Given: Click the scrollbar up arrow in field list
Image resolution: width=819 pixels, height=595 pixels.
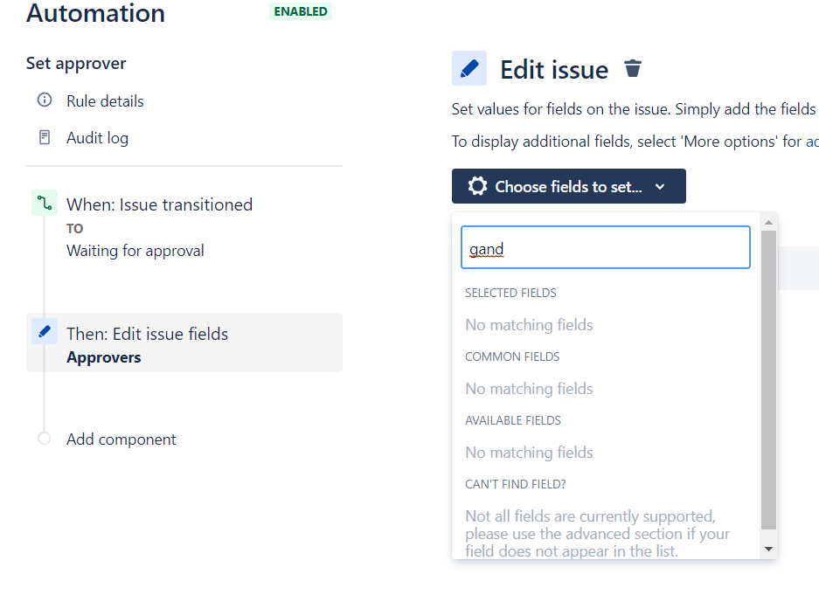Looking at the screenshot, I should pyautogui.click(x=768, y=221).
